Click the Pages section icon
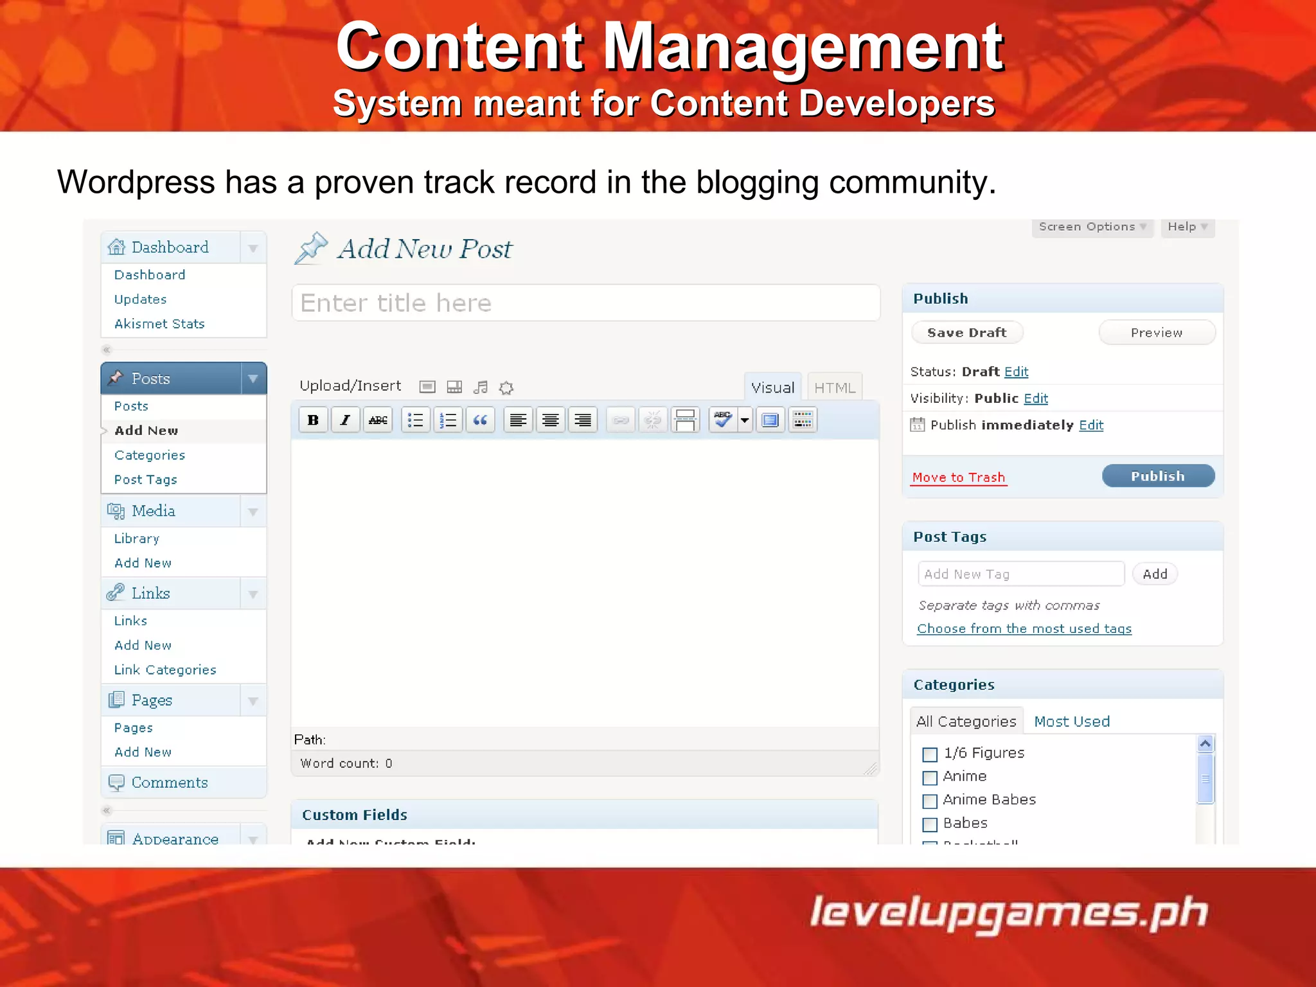Viewport: 1316px width, 987px height. 116,699
